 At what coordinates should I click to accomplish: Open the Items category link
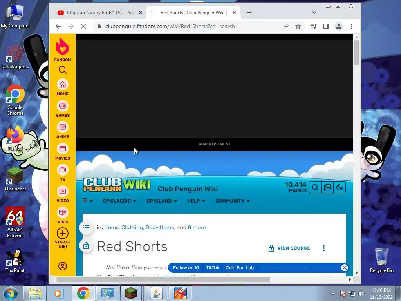coord(111,228)
